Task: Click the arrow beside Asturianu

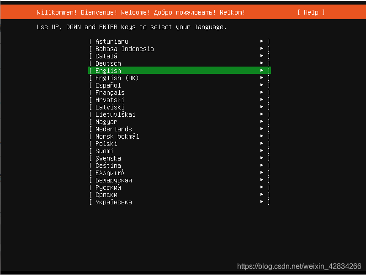Action: pos(262,41)
